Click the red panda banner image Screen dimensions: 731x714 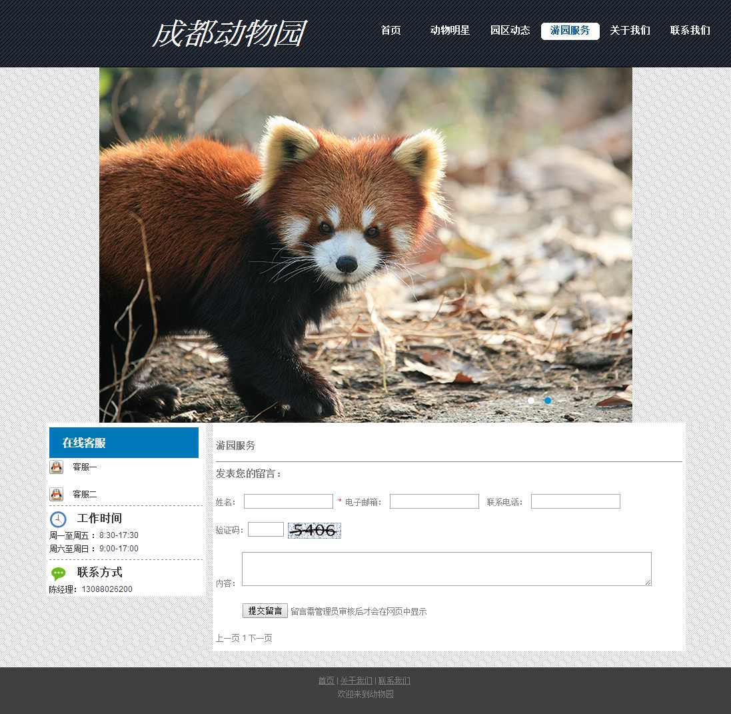tap(365, 245)
